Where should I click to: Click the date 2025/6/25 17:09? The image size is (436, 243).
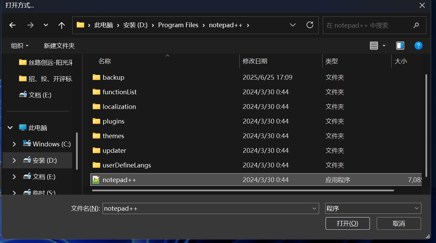267,77
